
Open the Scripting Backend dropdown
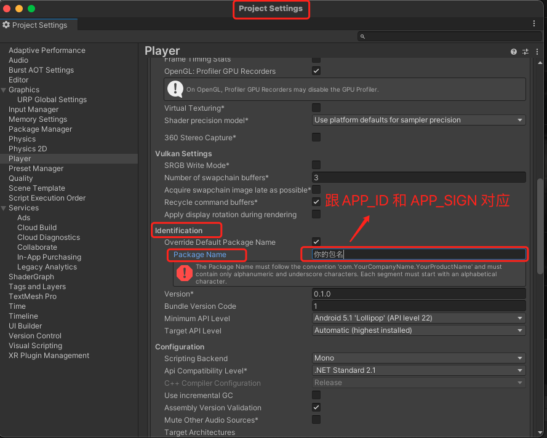(x=418, y=358)
